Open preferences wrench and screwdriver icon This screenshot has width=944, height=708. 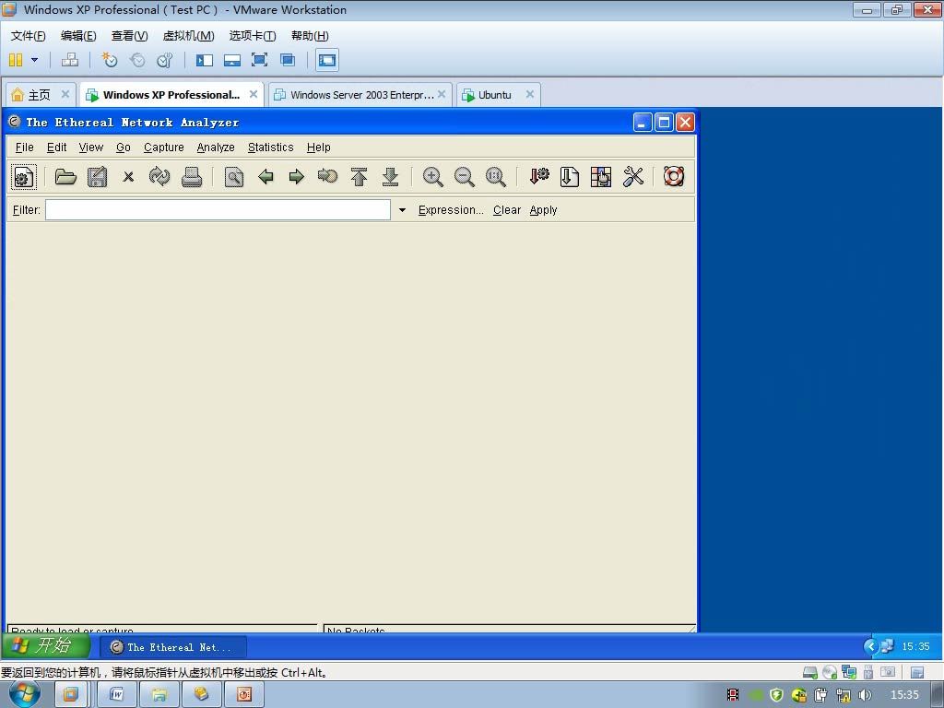(x=632, y=176)
